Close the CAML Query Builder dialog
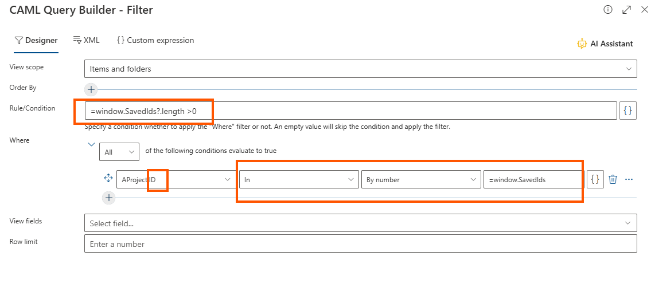This screenshot has width=651, height=291. [644, 10]
